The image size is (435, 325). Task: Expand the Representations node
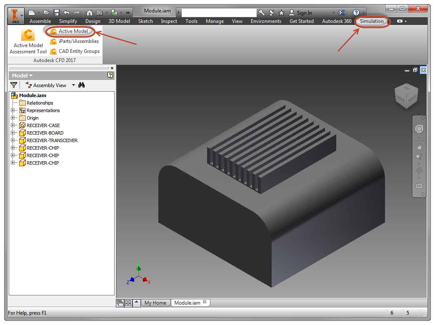[12, 110]
